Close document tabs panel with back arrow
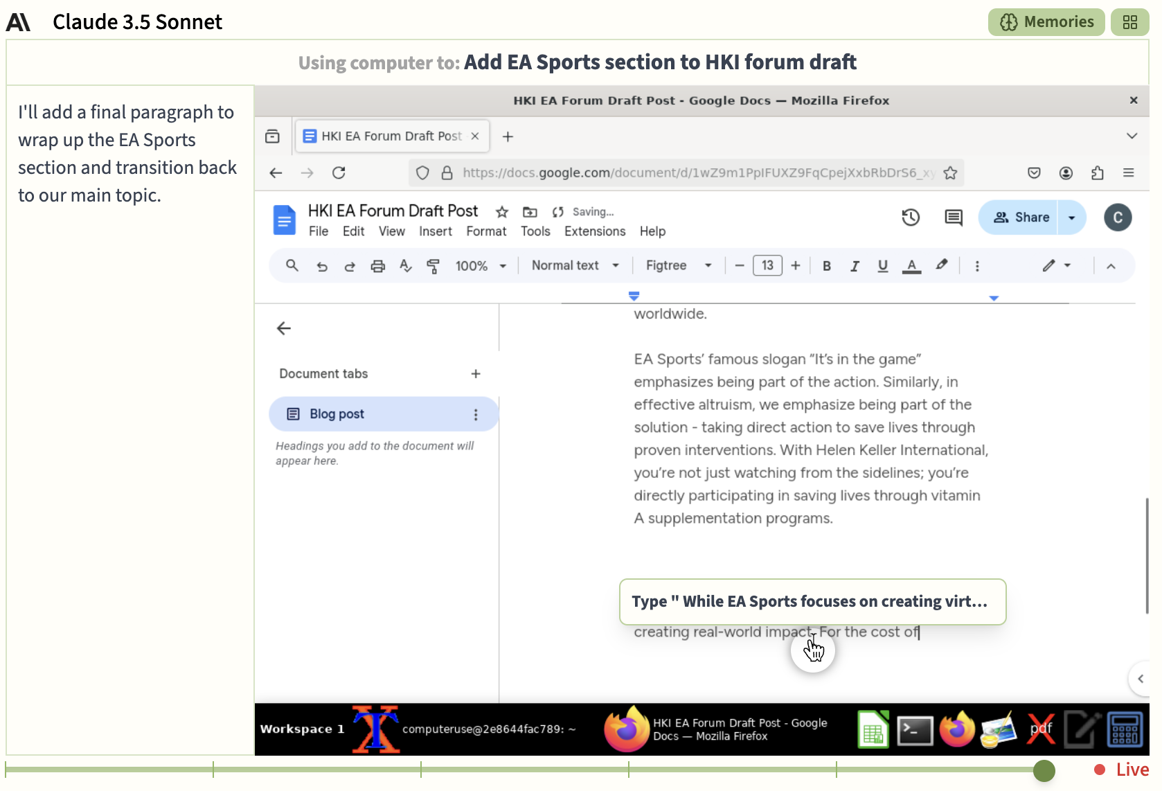Image resolution: width=1162 pixels, height=791 pixels. click(284, 328)
